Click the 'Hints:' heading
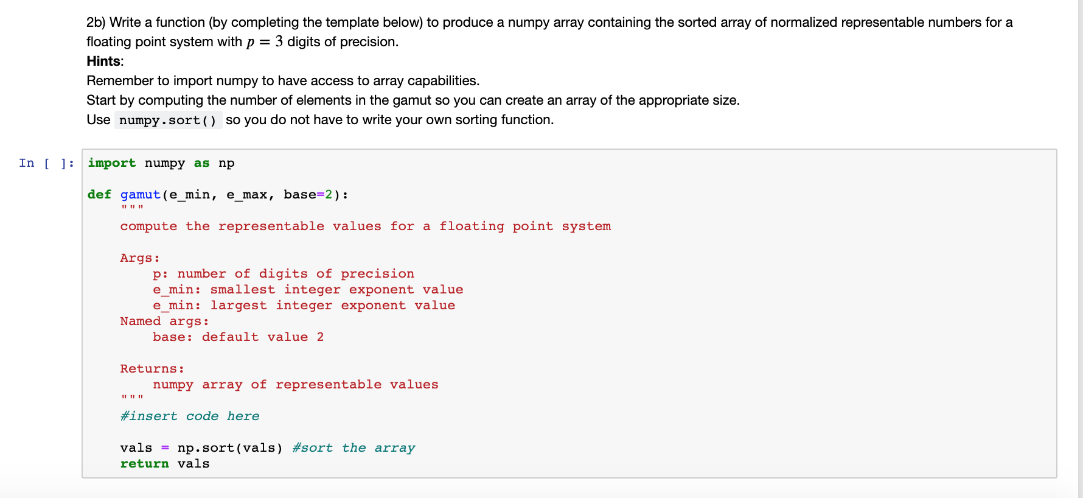Screen dimensions: 1083x498 point(105,61)
